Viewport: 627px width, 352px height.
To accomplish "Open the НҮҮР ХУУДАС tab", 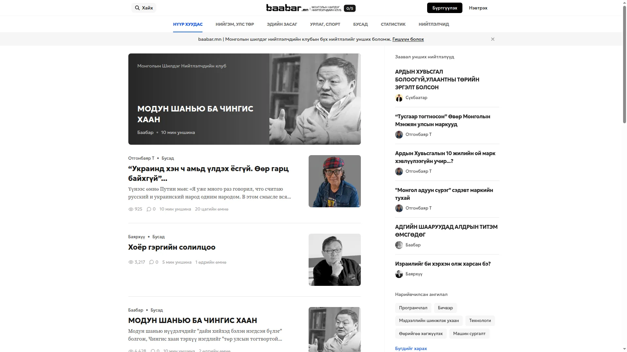I will (188, 24).
